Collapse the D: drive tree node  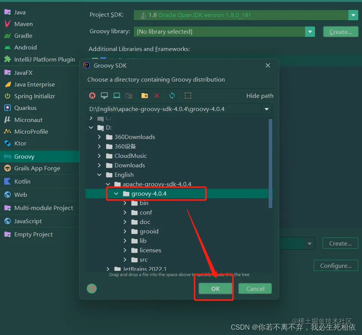[x=91, y=128]
